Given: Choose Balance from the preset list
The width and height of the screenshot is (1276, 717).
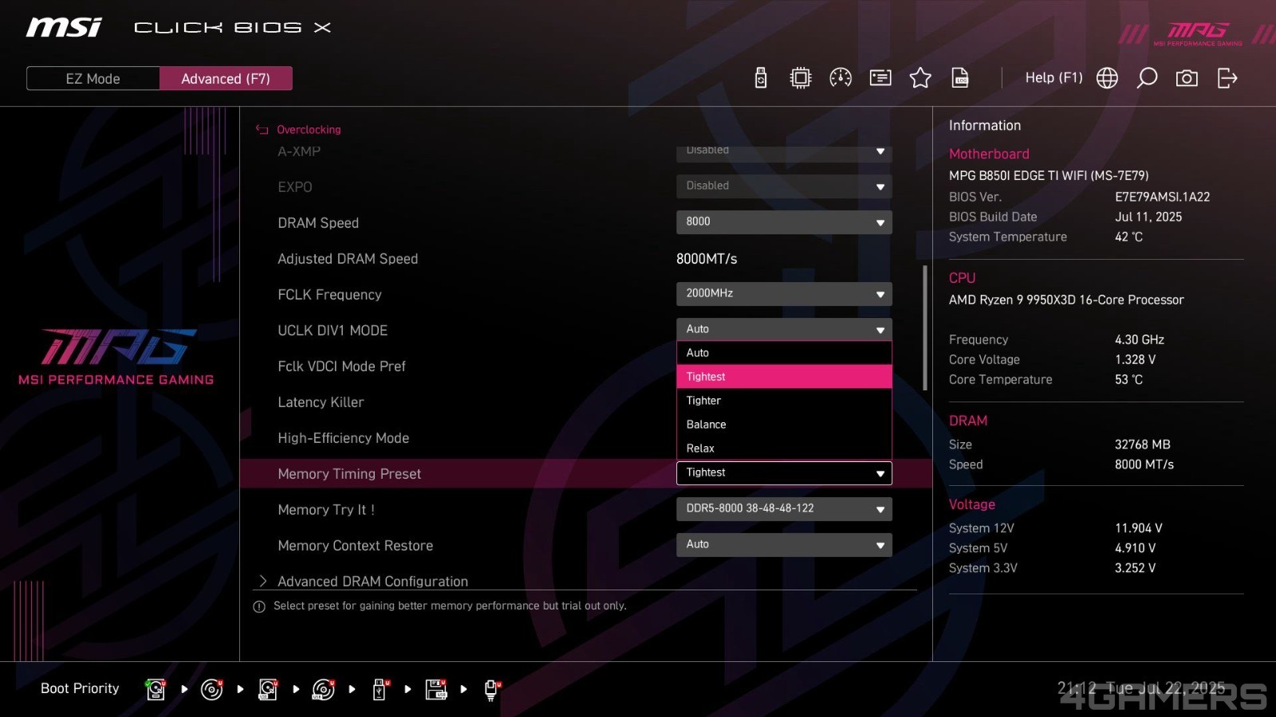Looking at the screenshot, I should pyautogui.click(x=784, y=425).
